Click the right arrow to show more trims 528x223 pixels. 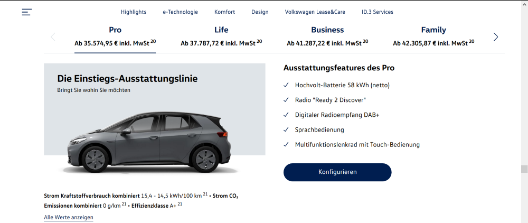(x=495, y=37)
